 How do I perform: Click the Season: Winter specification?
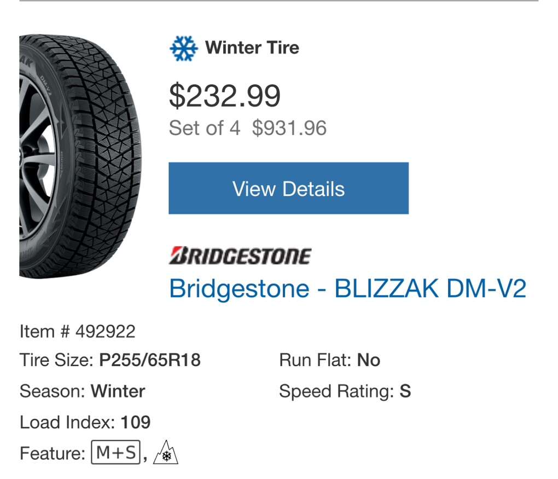[82, 392]
